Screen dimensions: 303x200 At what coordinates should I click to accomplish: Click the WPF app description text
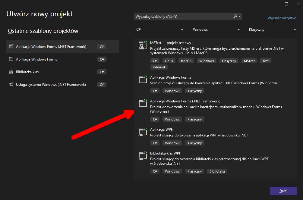point(199,135)
